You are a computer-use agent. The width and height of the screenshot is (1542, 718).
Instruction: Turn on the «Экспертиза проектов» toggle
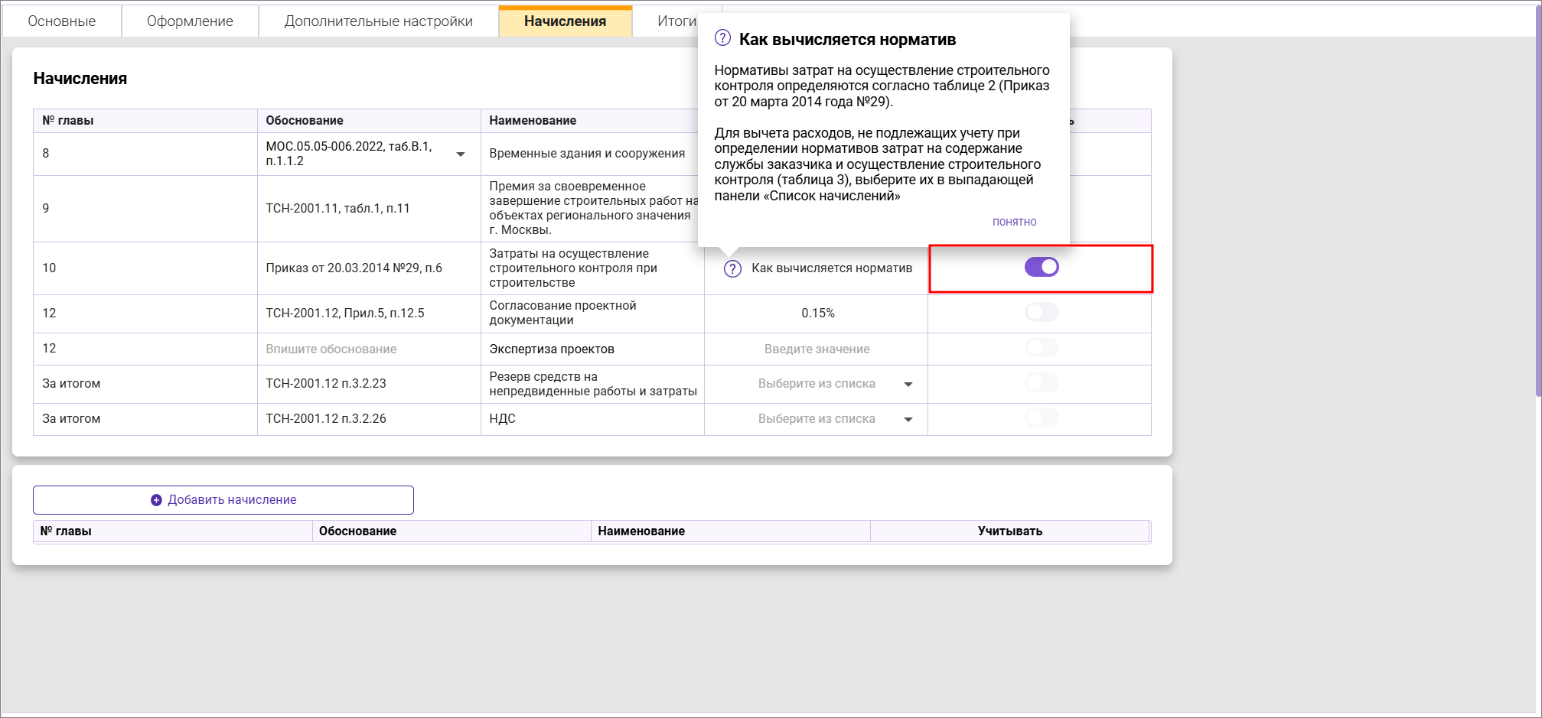point(1041,348)
